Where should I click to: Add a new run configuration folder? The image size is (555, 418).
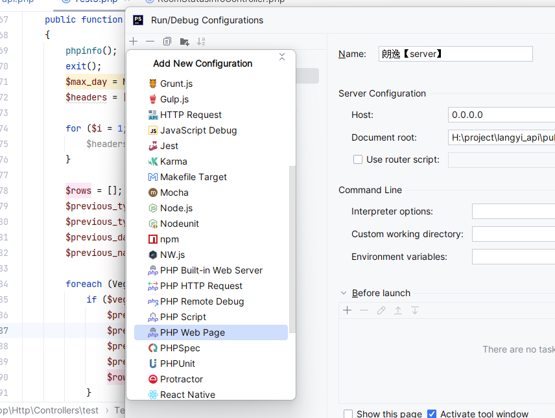point(185,41)
